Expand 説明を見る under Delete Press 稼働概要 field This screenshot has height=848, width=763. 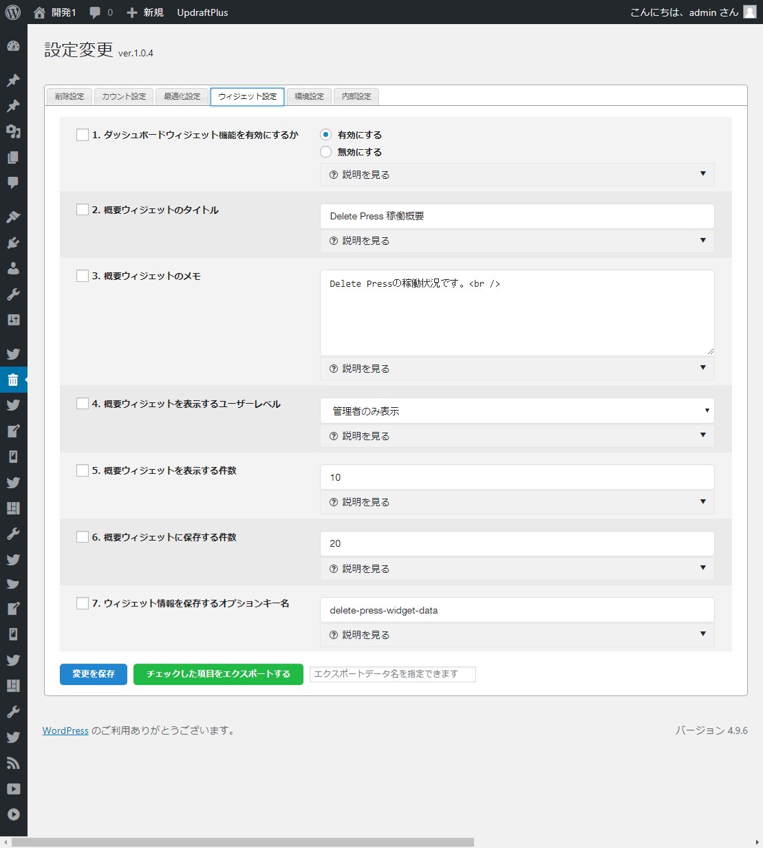(x=517, y=241)
